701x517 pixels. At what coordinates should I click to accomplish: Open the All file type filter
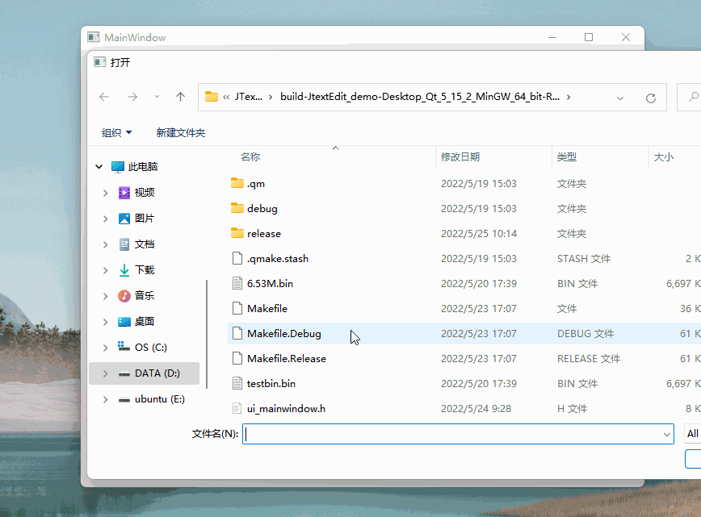pos(692,433)
